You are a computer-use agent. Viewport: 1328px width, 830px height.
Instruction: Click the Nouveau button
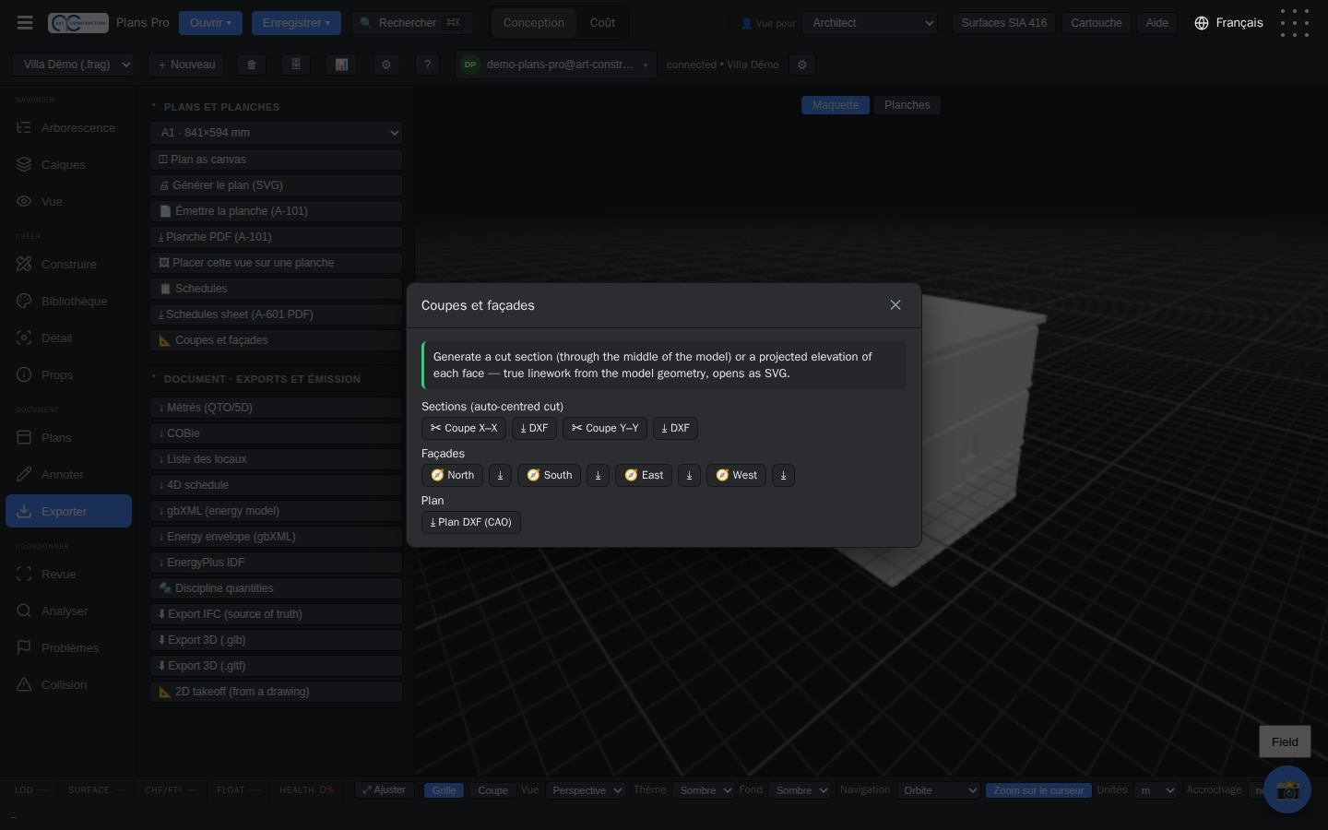coord(186,65)
